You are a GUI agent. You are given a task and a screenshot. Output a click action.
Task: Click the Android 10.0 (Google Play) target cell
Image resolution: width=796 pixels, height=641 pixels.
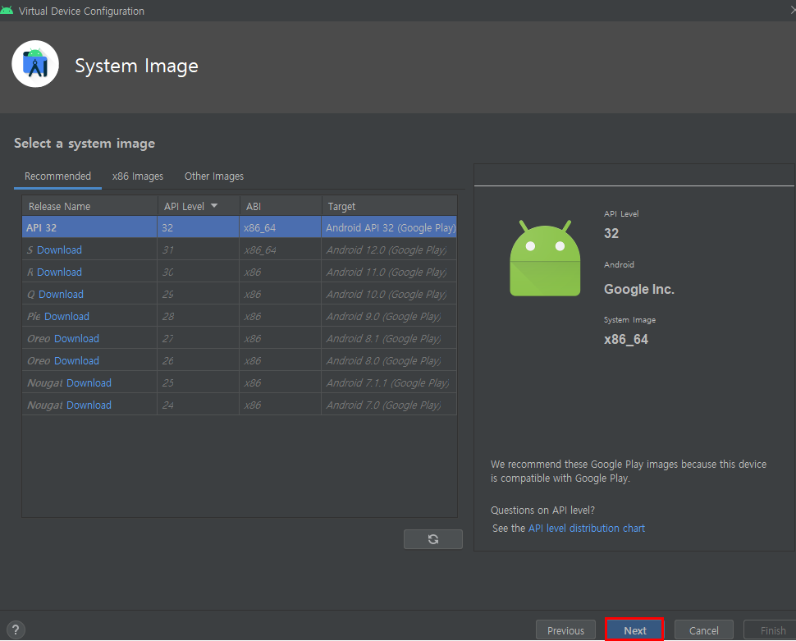click(x=389, y=295)
